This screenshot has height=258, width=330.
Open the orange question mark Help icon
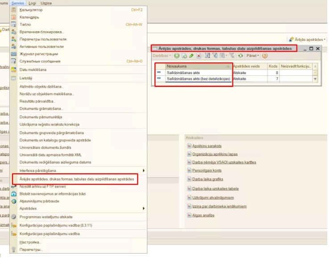coord(265,56)
